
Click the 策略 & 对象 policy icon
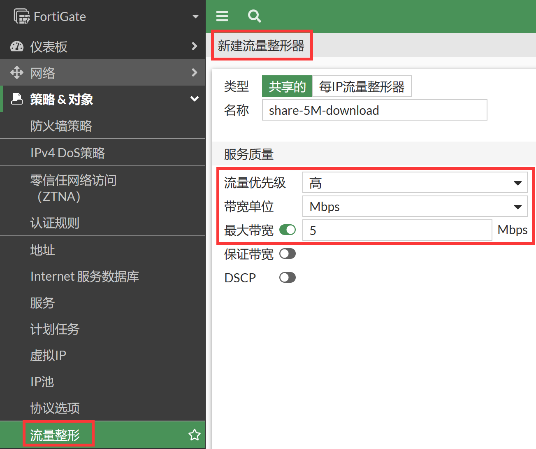[x=17, y=99]
